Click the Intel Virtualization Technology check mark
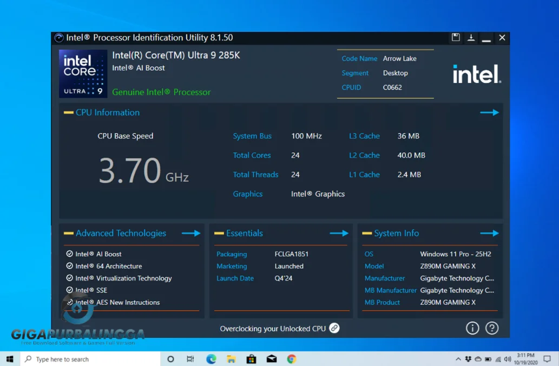Viewport: 559px width, 366px height. [x=69, y=278]
